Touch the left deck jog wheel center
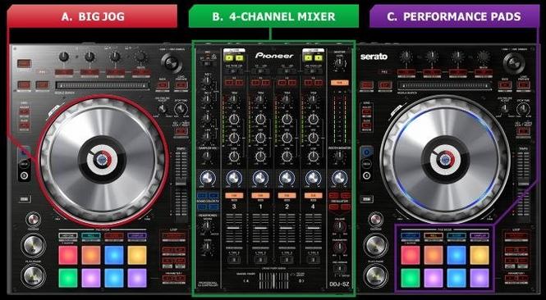Screen dimensions: 546x300 pos(102,160)
